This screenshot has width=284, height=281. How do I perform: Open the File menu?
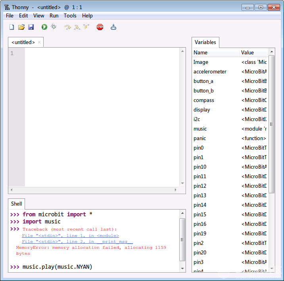[x=10, y=16]
